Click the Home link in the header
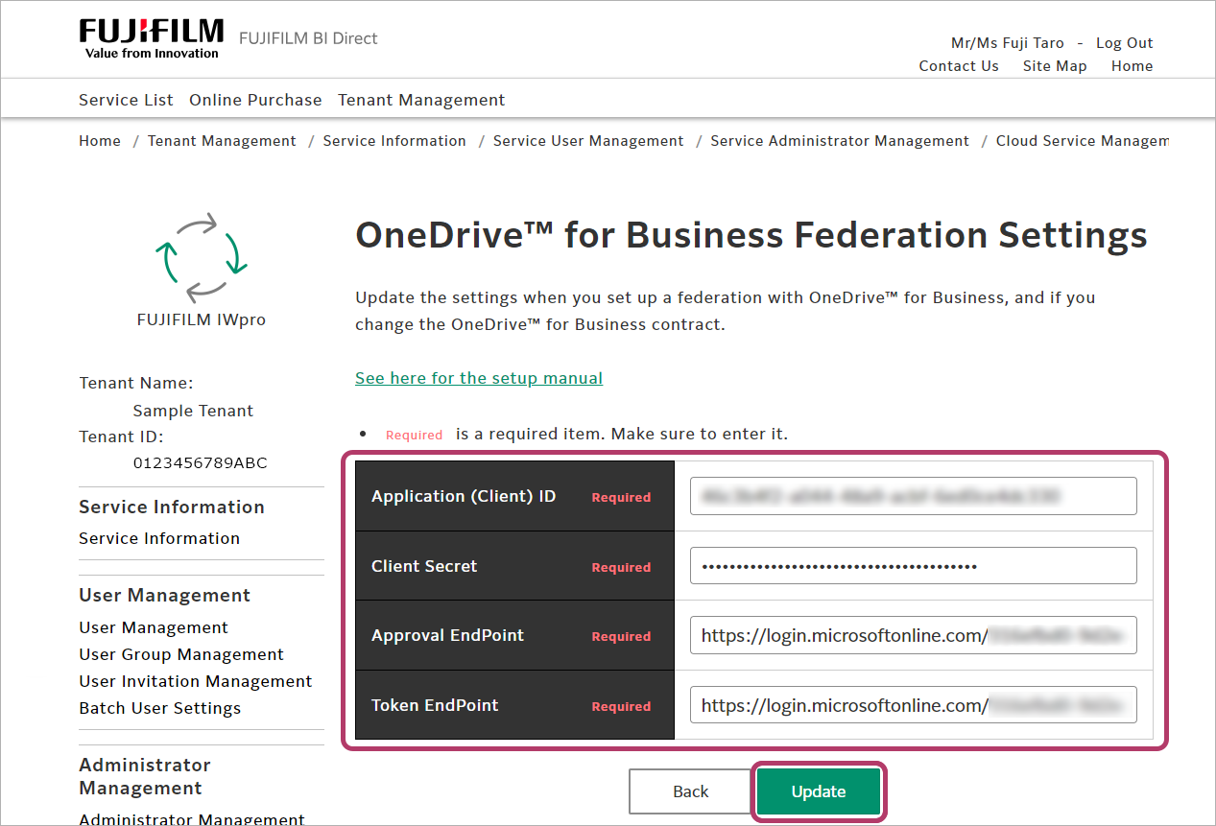The height and width of the screenshot is (826, 1216). [x=1132, y=66]
